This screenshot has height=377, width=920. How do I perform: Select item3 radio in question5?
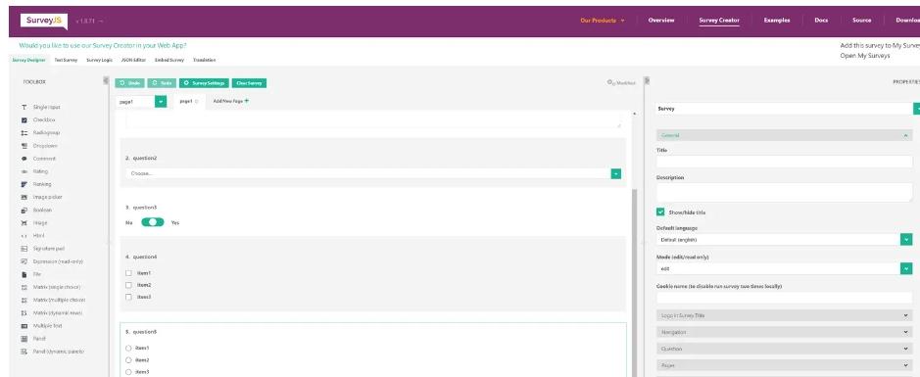click(x=128, y=372)
